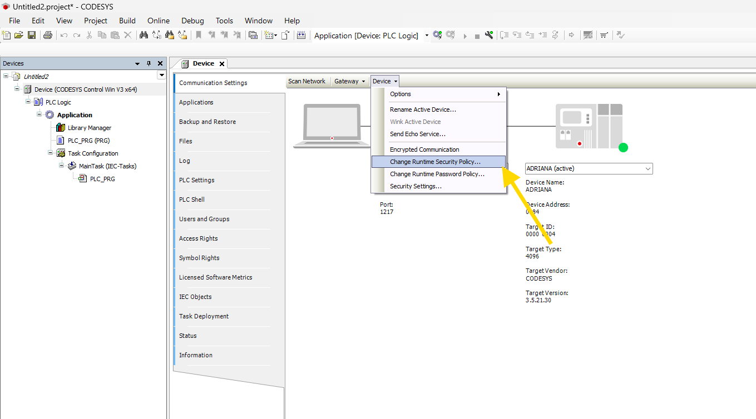Collapse the Application tree node
The image size is (756, 419).
(x=39, y=114)
